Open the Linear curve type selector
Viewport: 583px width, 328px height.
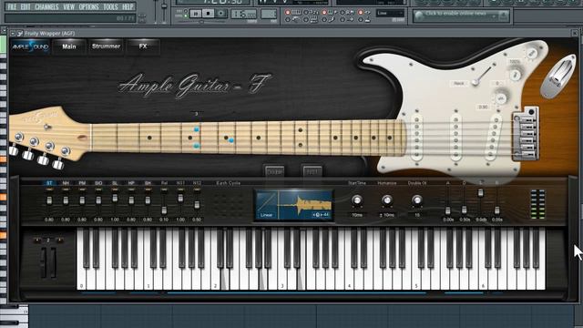pos(266,215)
